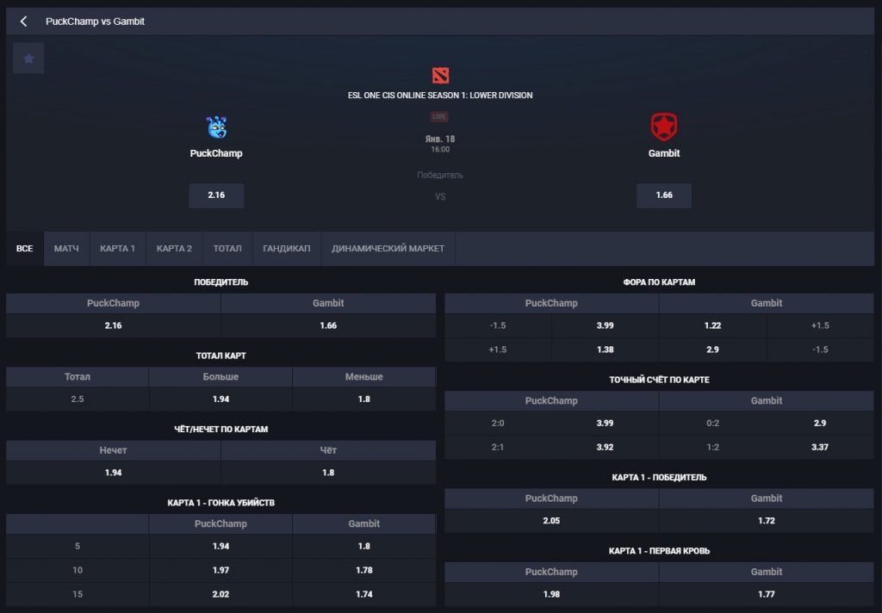
Task: Click the LIVE badge
Action: point(439,116)
